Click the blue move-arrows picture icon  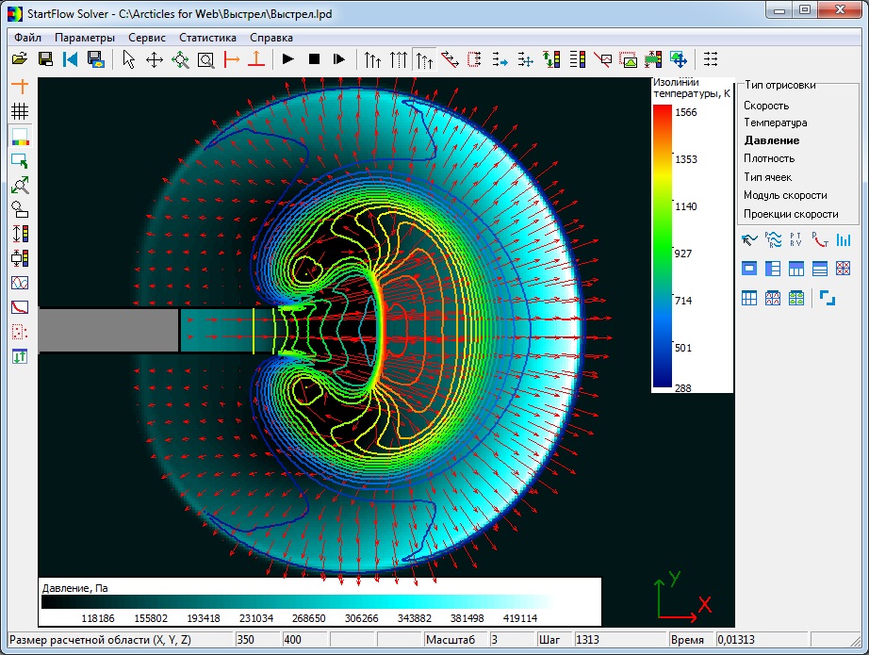(x=679, y=58)
